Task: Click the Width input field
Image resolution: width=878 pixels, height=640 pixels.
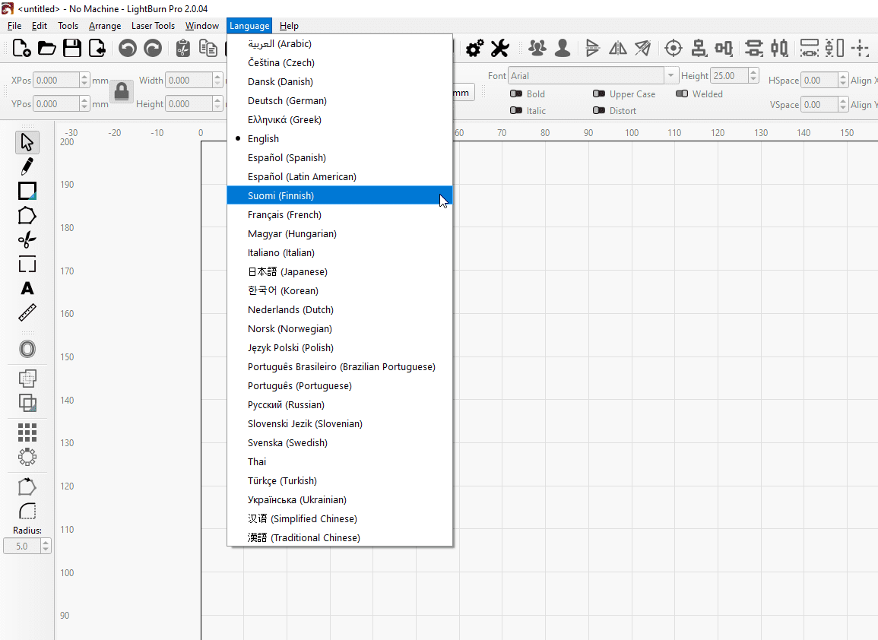Action: click(189, 80)
